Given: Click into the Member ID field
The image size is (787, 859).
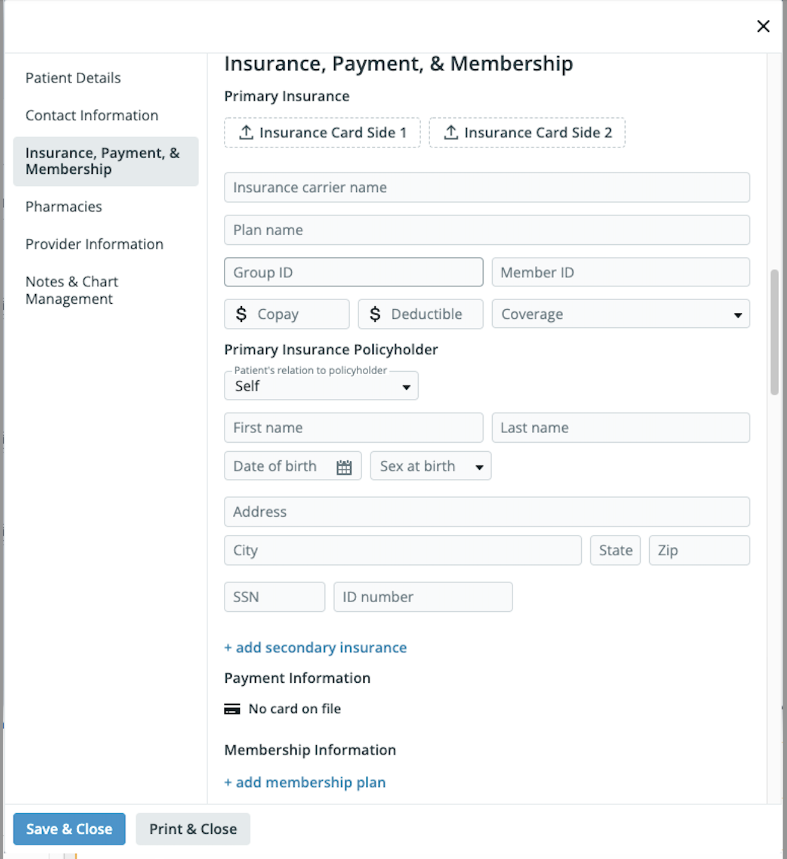Looking at the screenshot, I should 620,272.
